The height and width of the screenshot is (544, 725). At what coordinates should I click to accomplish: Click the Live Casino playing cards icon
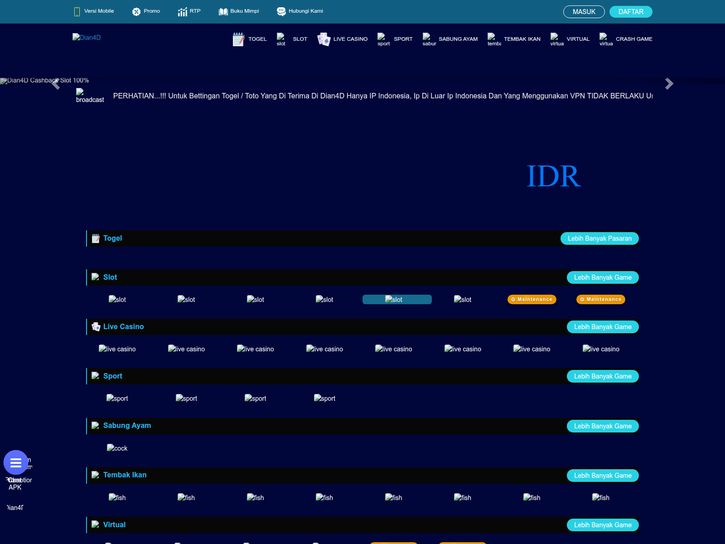click(x=324, y=39)
